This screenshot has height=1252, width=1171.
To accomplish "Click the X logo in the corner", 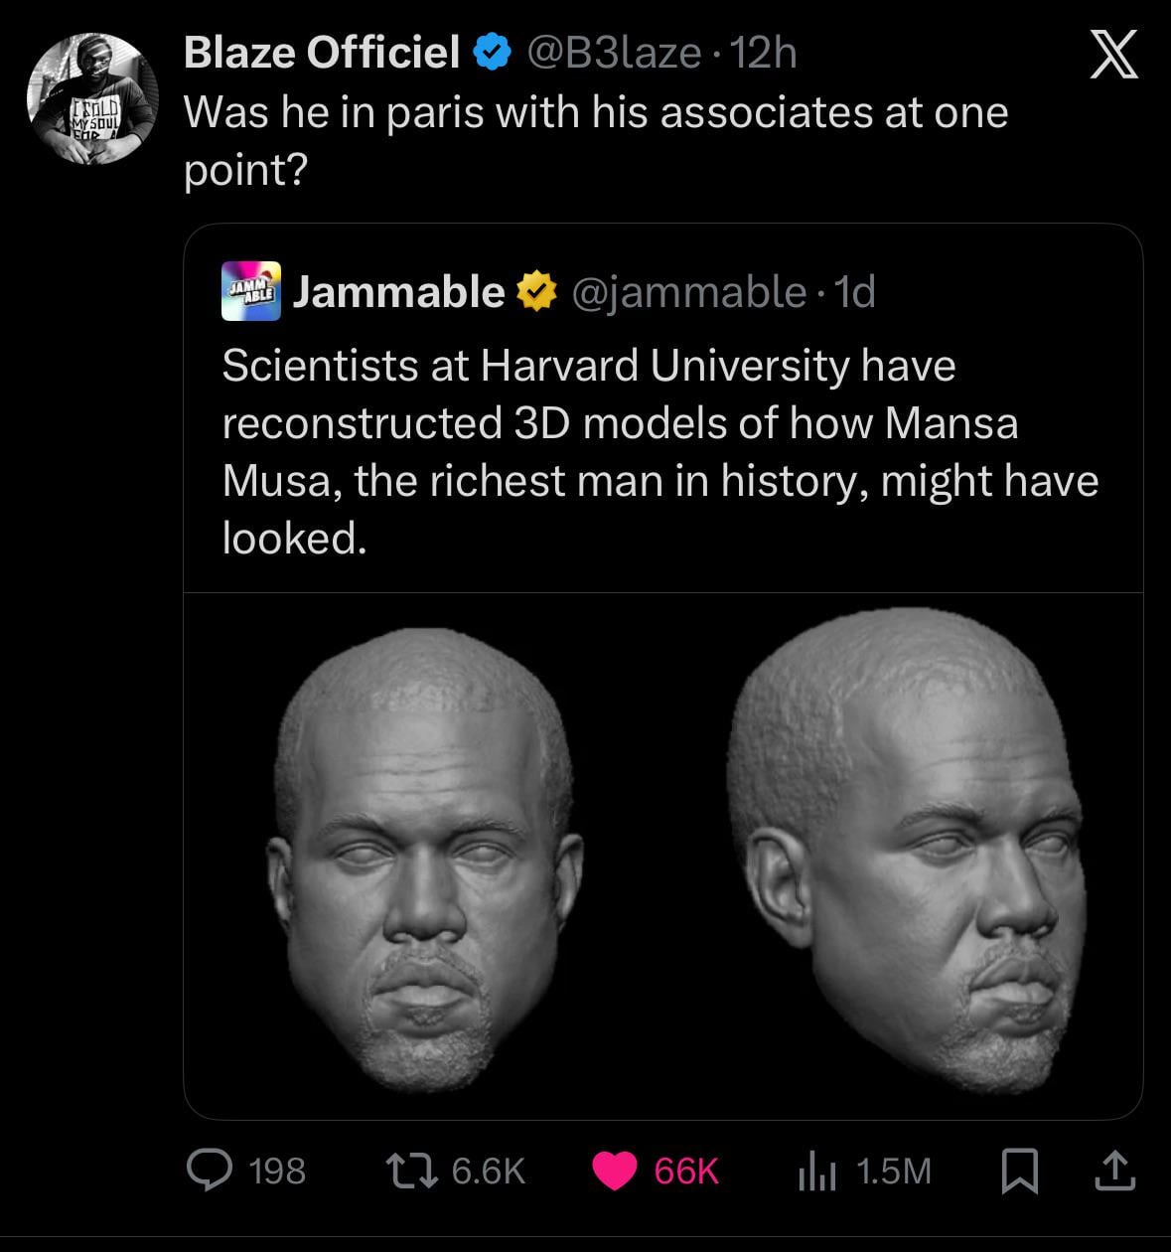I will (1113, 54).
